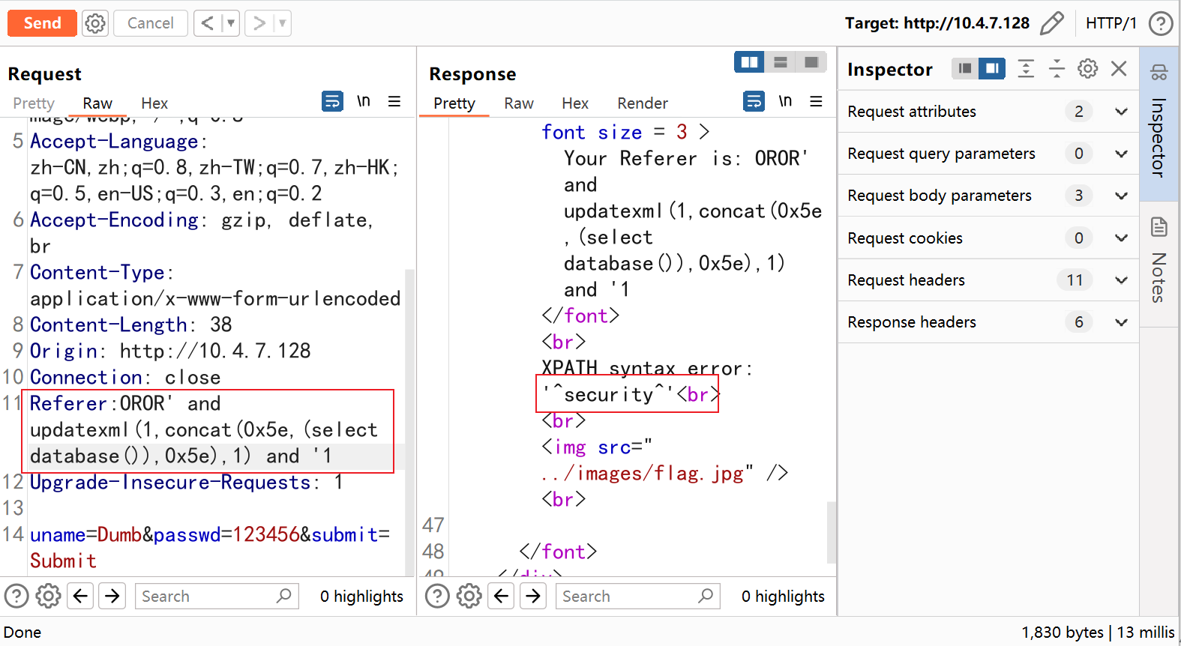This screenshot has width=1181, height=646.
Task: Go to next request in history
Action: point(259,23)
